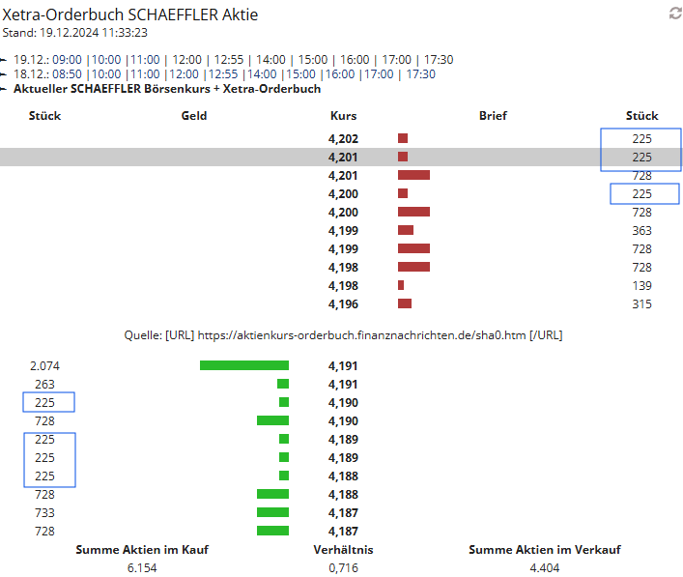The height and width of the screenshot is (577, 683).
Task: Click the arrow bullet before the 19.12. row
Action: (5, 60)
